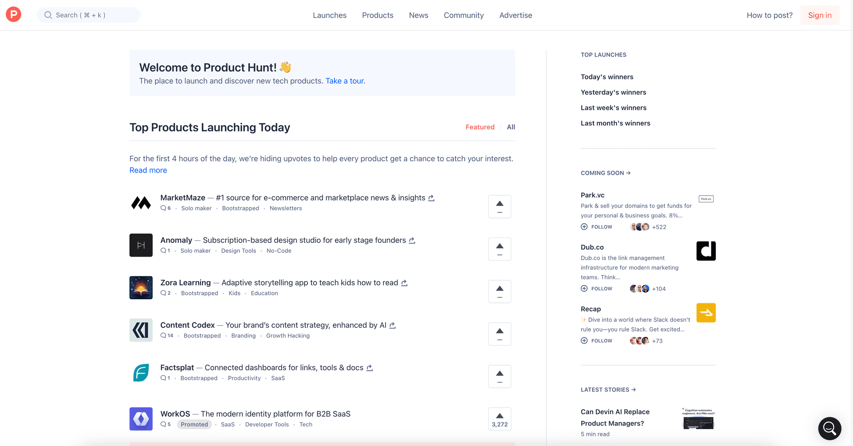Open the Park.vc logo thumbnail
The width and height of the screenshot is (853, 446).
[x=706, y=199]
